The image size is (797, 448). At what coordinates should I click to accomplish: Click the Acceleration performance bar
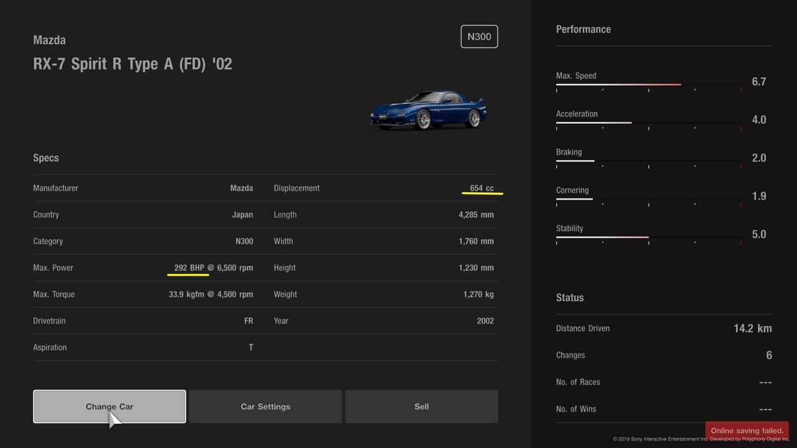(x=648, y=123)
